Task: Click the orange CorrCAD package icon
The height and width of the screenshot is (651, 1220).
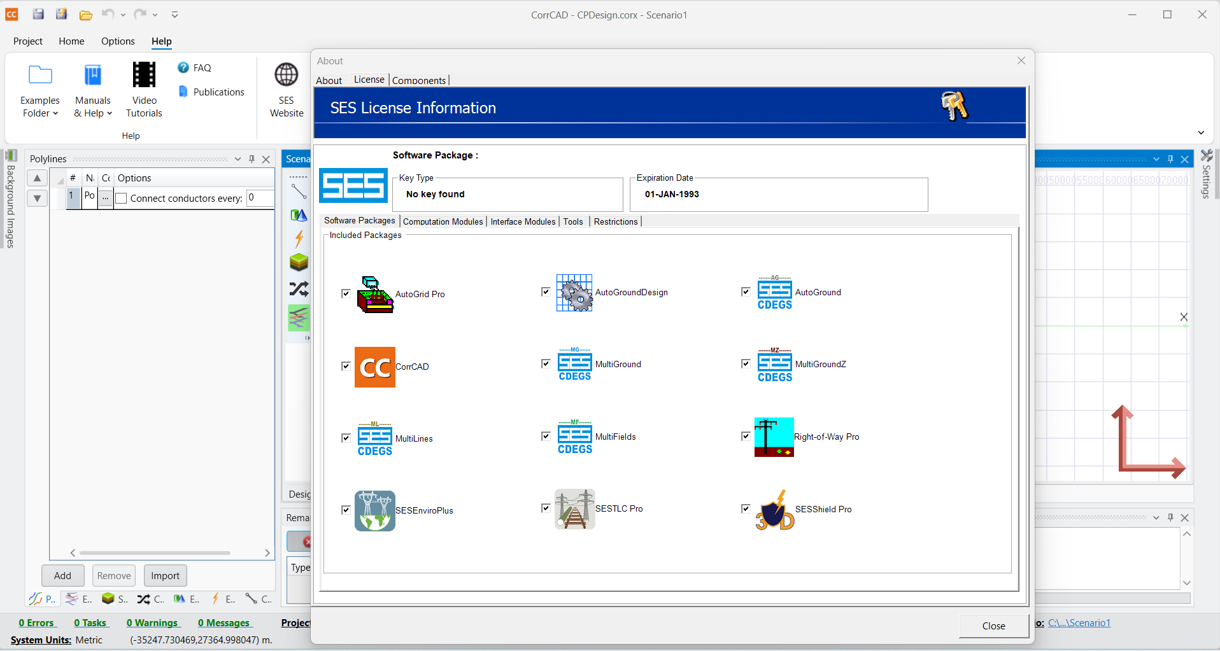Action: pyautogui.click(x=375, y=367)
